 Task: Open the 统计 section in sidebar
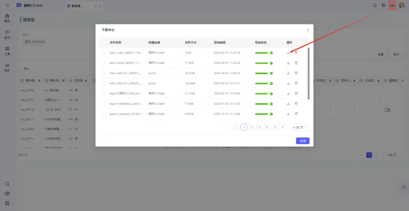(x=7, y=67)
